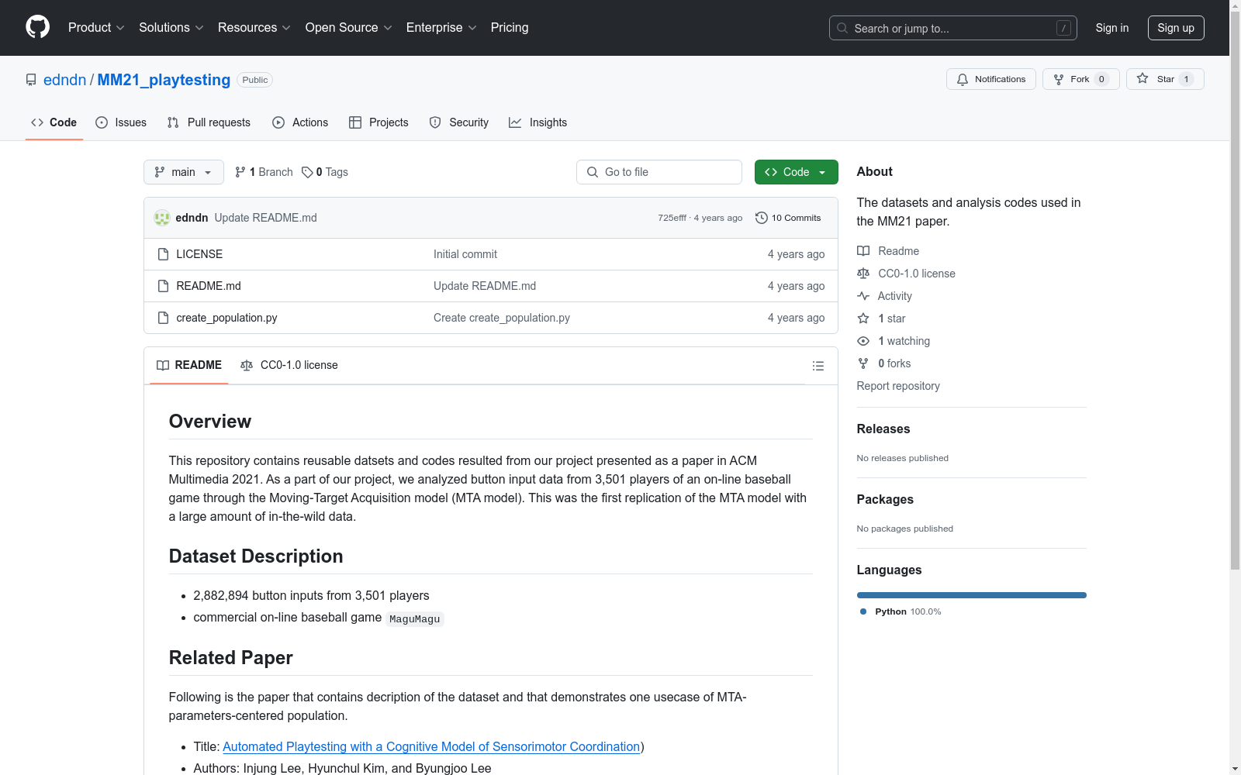Click the star icon to star repository
Viewport: 1241px width, 775px height.
coord(1142,78)
